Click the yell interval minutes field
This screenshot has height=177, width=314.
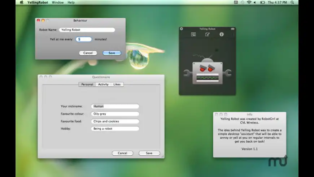(84, 39)
